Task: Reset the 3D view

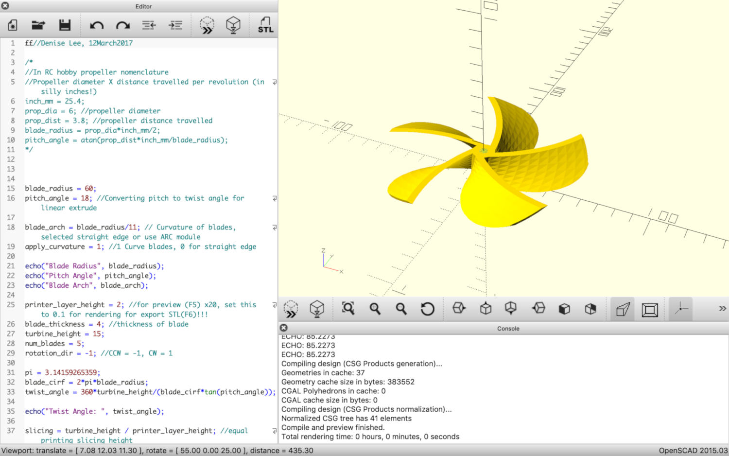Action: click(x=428, y=309)
